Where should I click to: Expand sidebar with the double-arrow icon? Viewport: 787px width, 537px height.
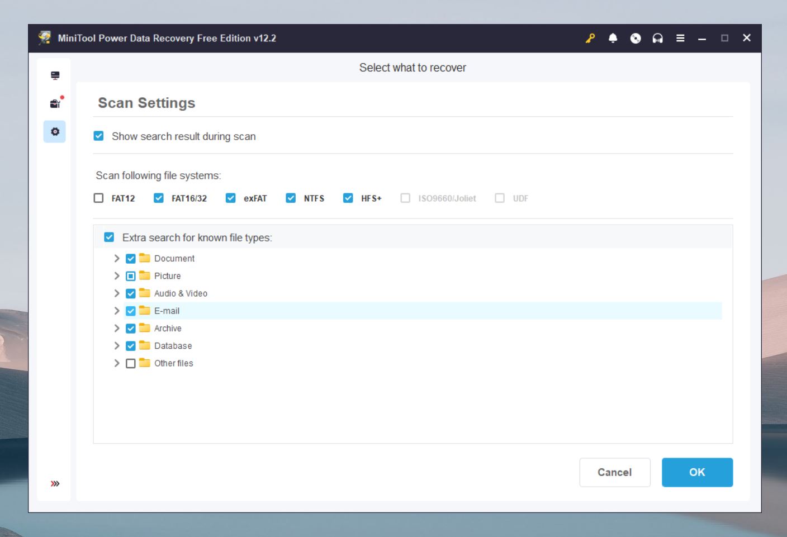pos(55,483)
